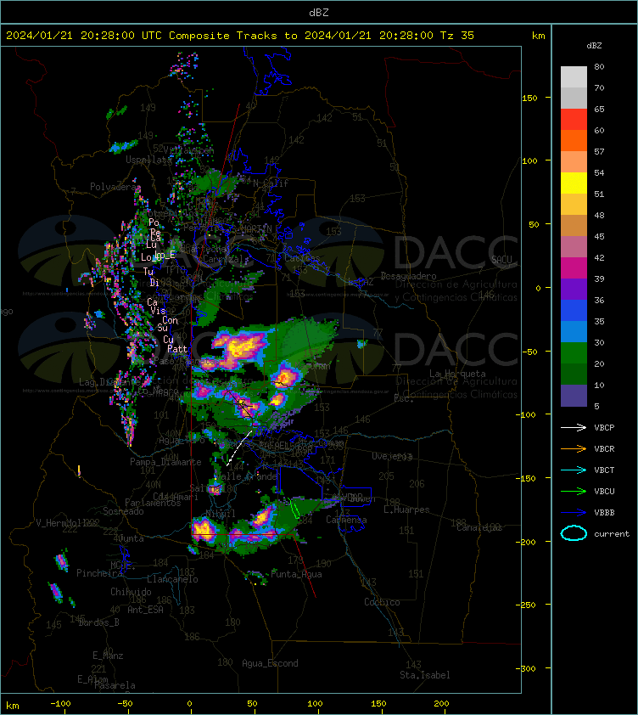Viewport: 638px width, 715px height.
Task: Click the 'Tz 35' threshold label
Action: (x=457, y=36)
